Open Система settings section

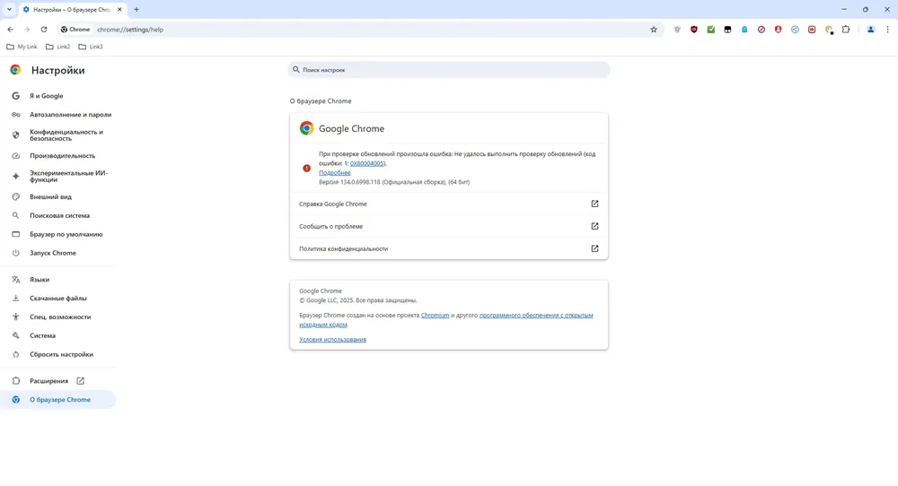[x=57, y=335]
